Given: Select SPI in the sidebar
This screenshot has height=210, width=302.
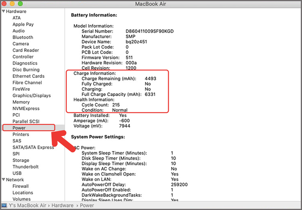Looking at the screenshot, I should click(16, 154).
